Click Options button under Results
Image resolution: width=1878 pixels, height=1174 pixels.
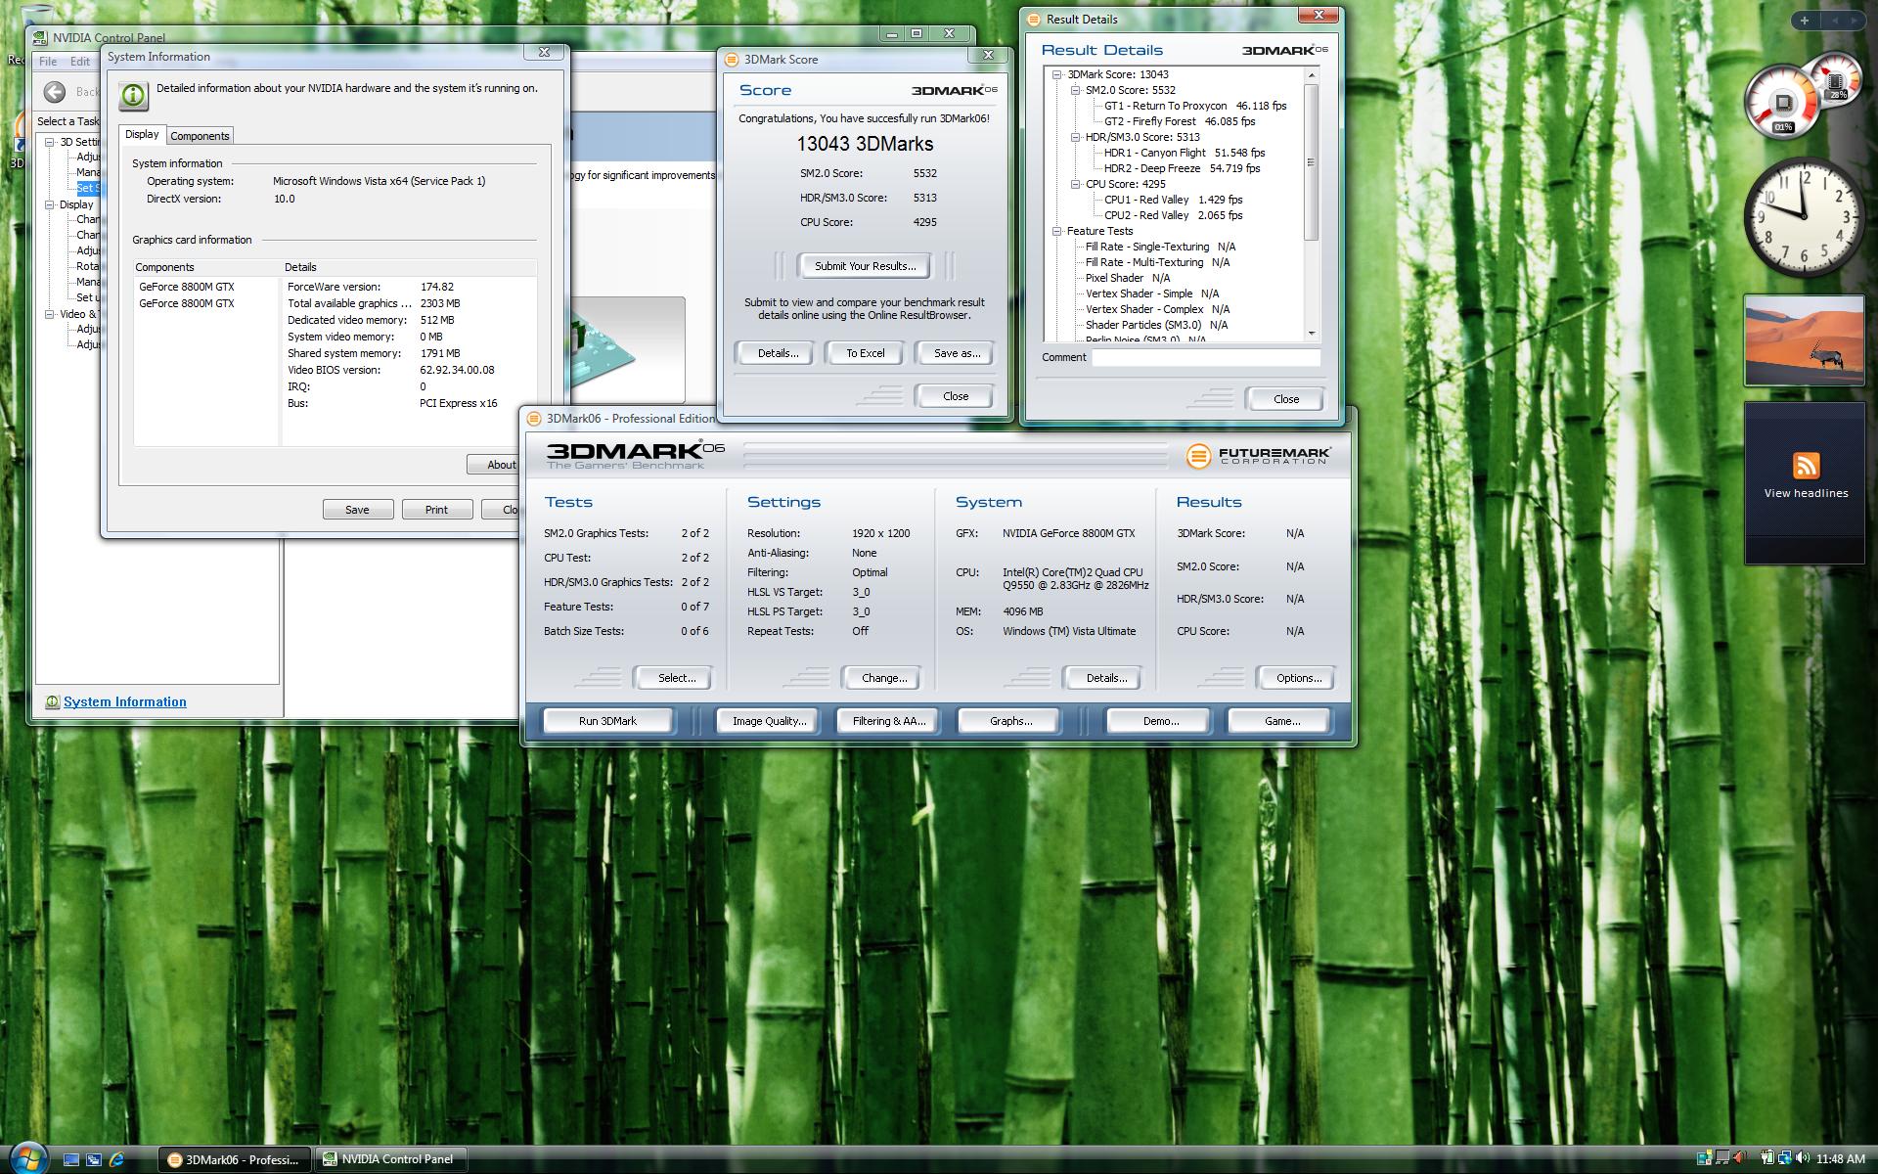click(1298, 678)
